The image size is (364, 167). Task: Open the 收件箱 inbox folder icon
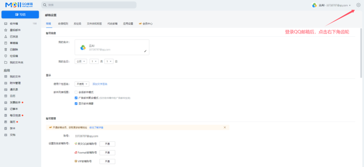click(6, 24)
